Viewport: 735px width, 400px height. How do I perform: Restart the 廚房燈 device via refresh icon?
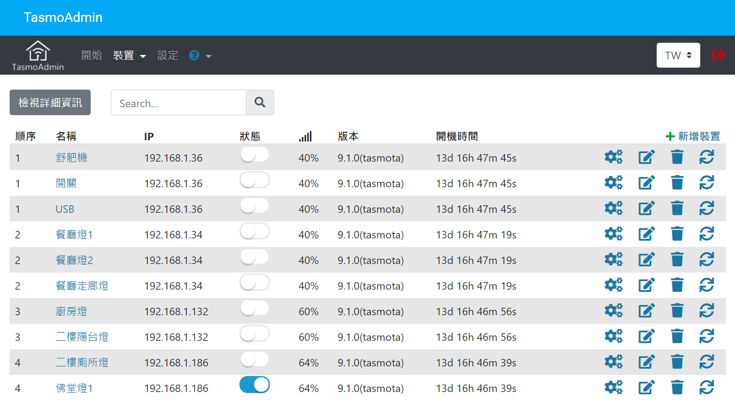[707, 310]
